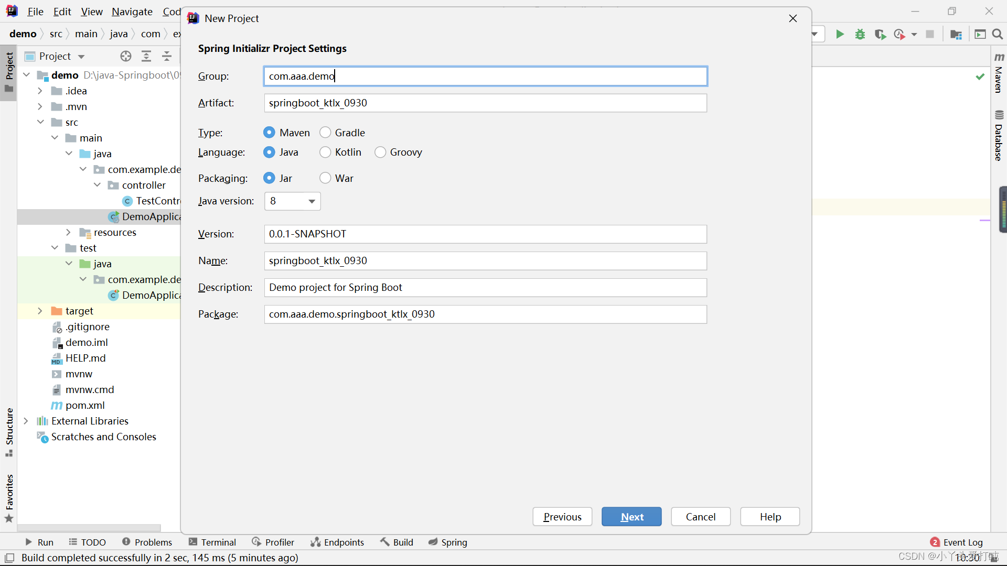Collapse the src folder

pos(40,122)
